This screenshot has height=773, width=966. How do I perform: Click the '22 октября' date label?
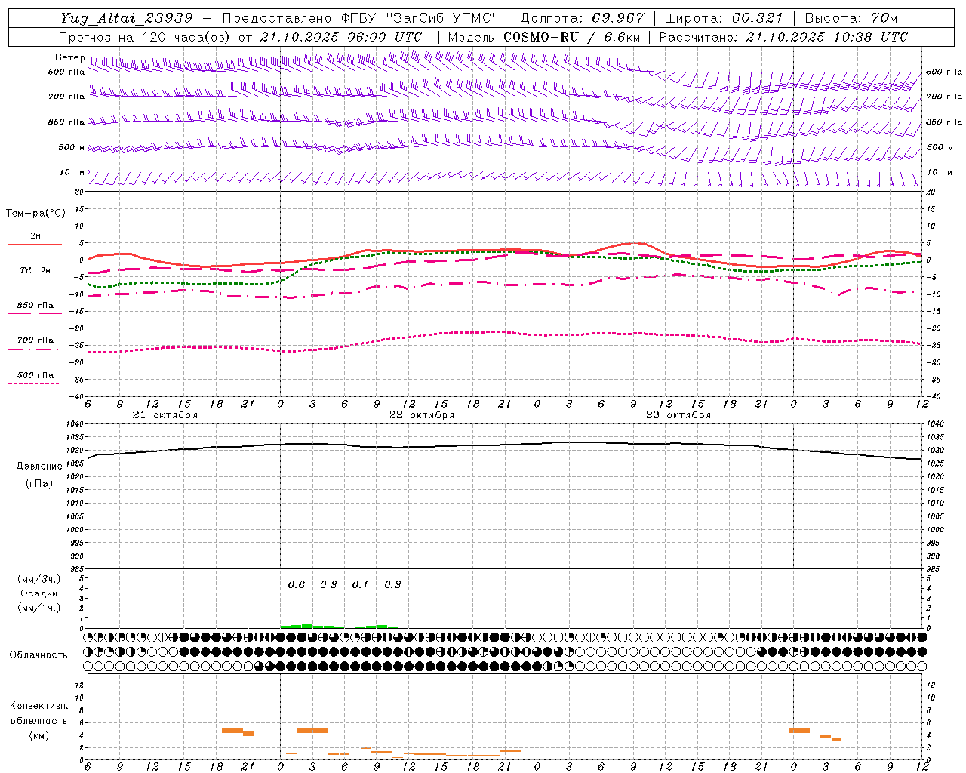coord(422,415)
